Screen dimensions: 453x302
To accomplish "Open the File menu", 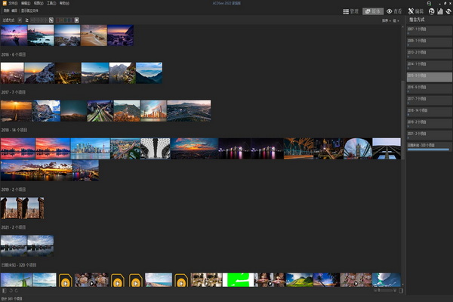I will coord(13,3).
